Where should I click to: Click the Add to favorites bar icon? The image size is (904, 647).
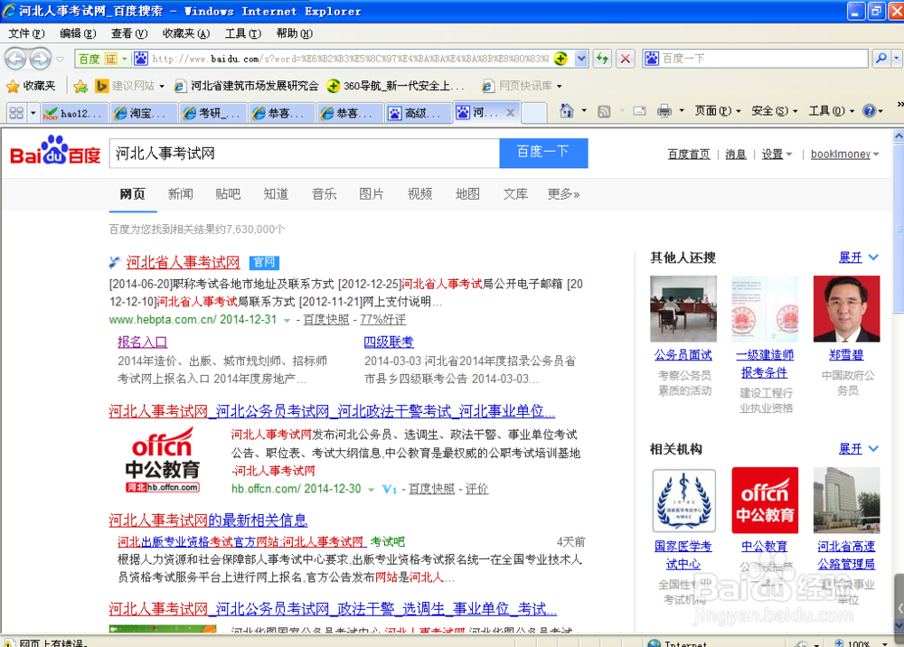[x=80, y=87]
